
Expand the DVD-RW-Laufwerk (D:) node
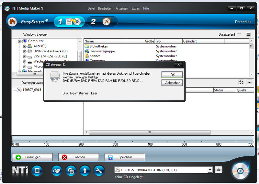pyautogui.click(x=25, y=51)
